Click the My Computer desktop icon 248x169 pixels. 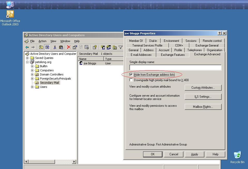pos(10,4)
